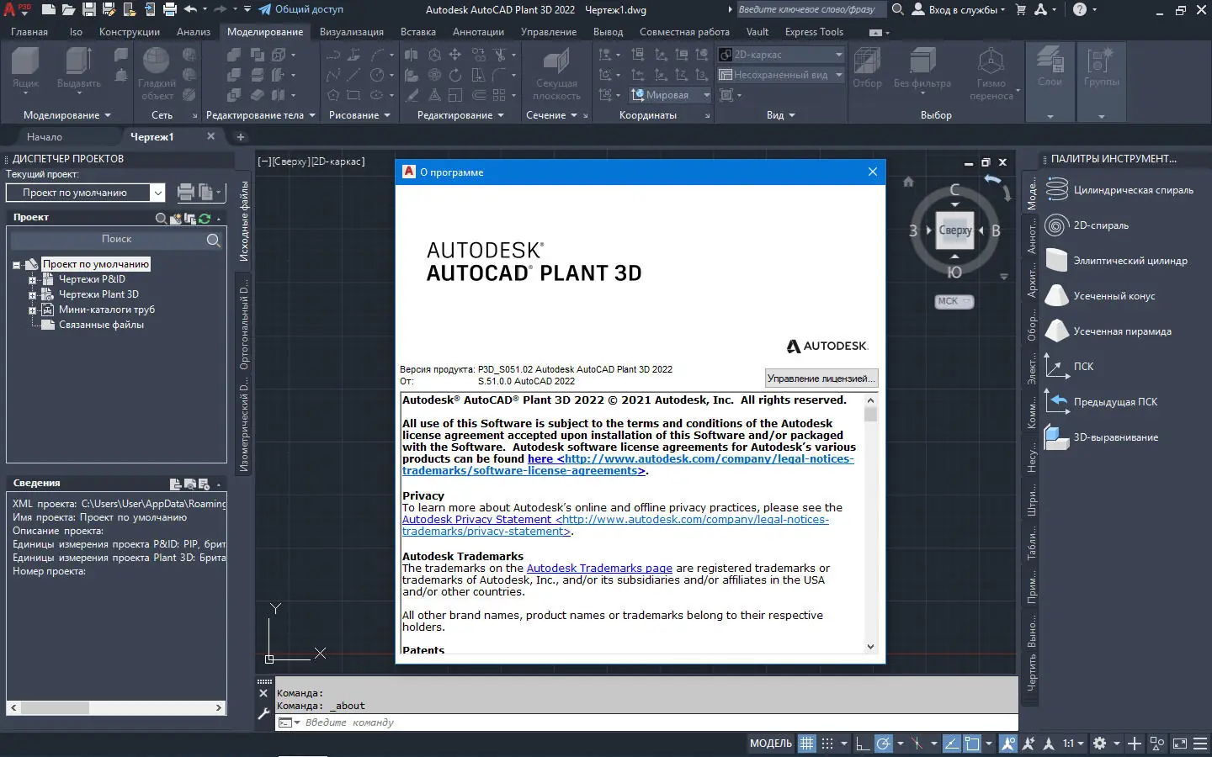Expand the Чертежи P&ID tree node
This screenshot has width=1212, height=757.
pos(32,280)
